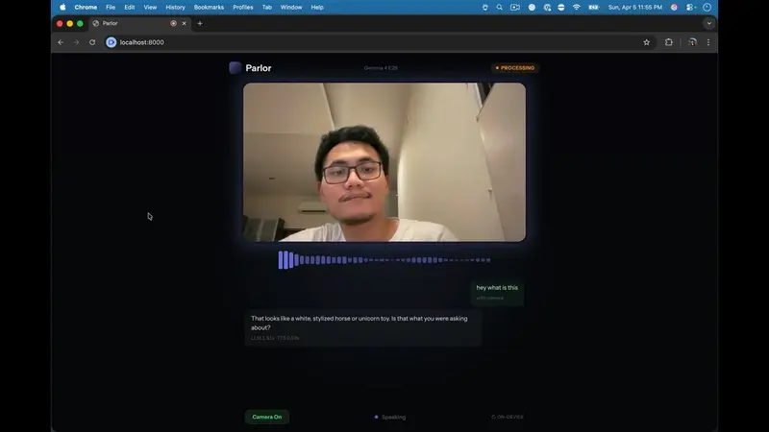
Task: Click the Speaking status indicator
Action: [x=390, y=418]
